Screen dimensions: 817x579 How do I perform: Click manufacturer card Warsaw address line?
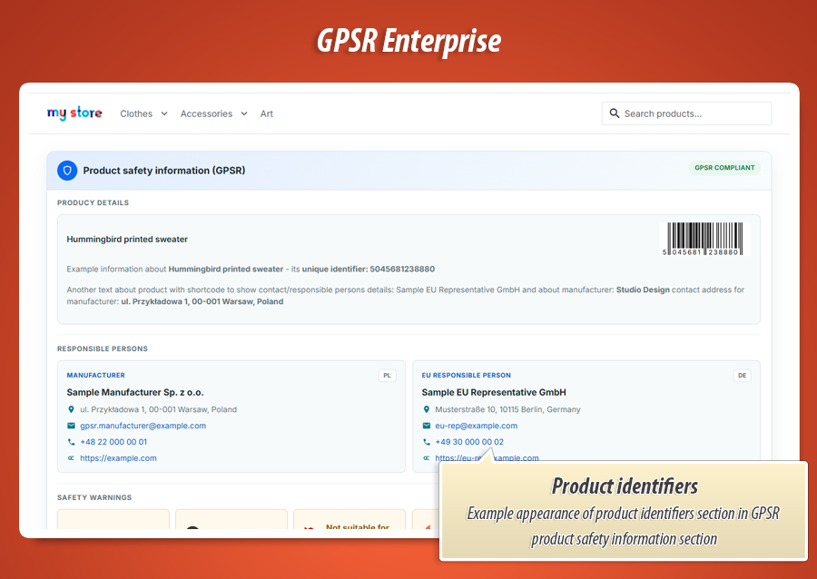tap(158, 409)
